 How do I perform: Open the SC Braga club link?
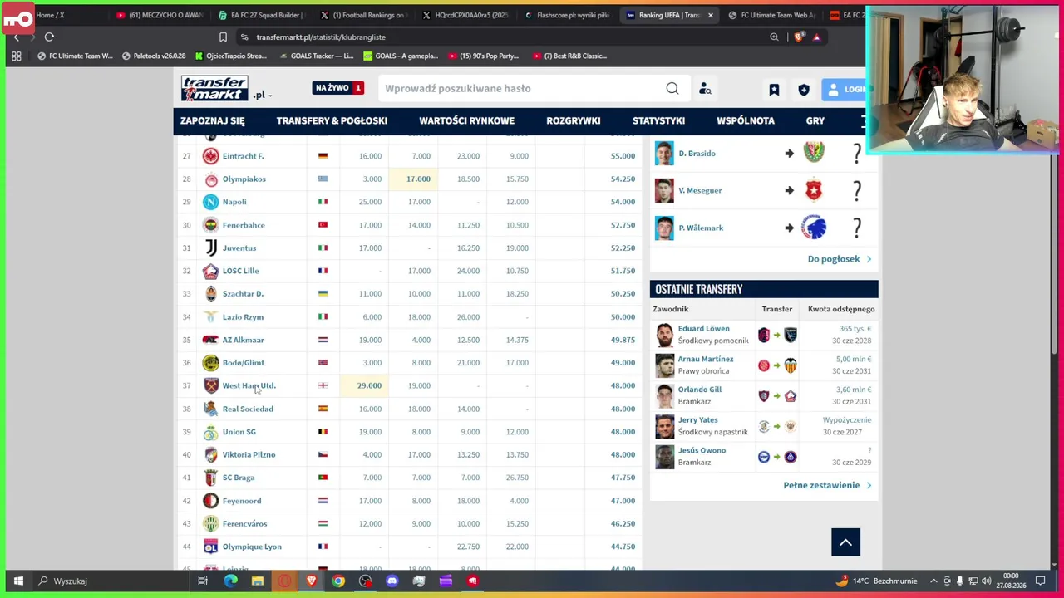[x=239, y=478]
